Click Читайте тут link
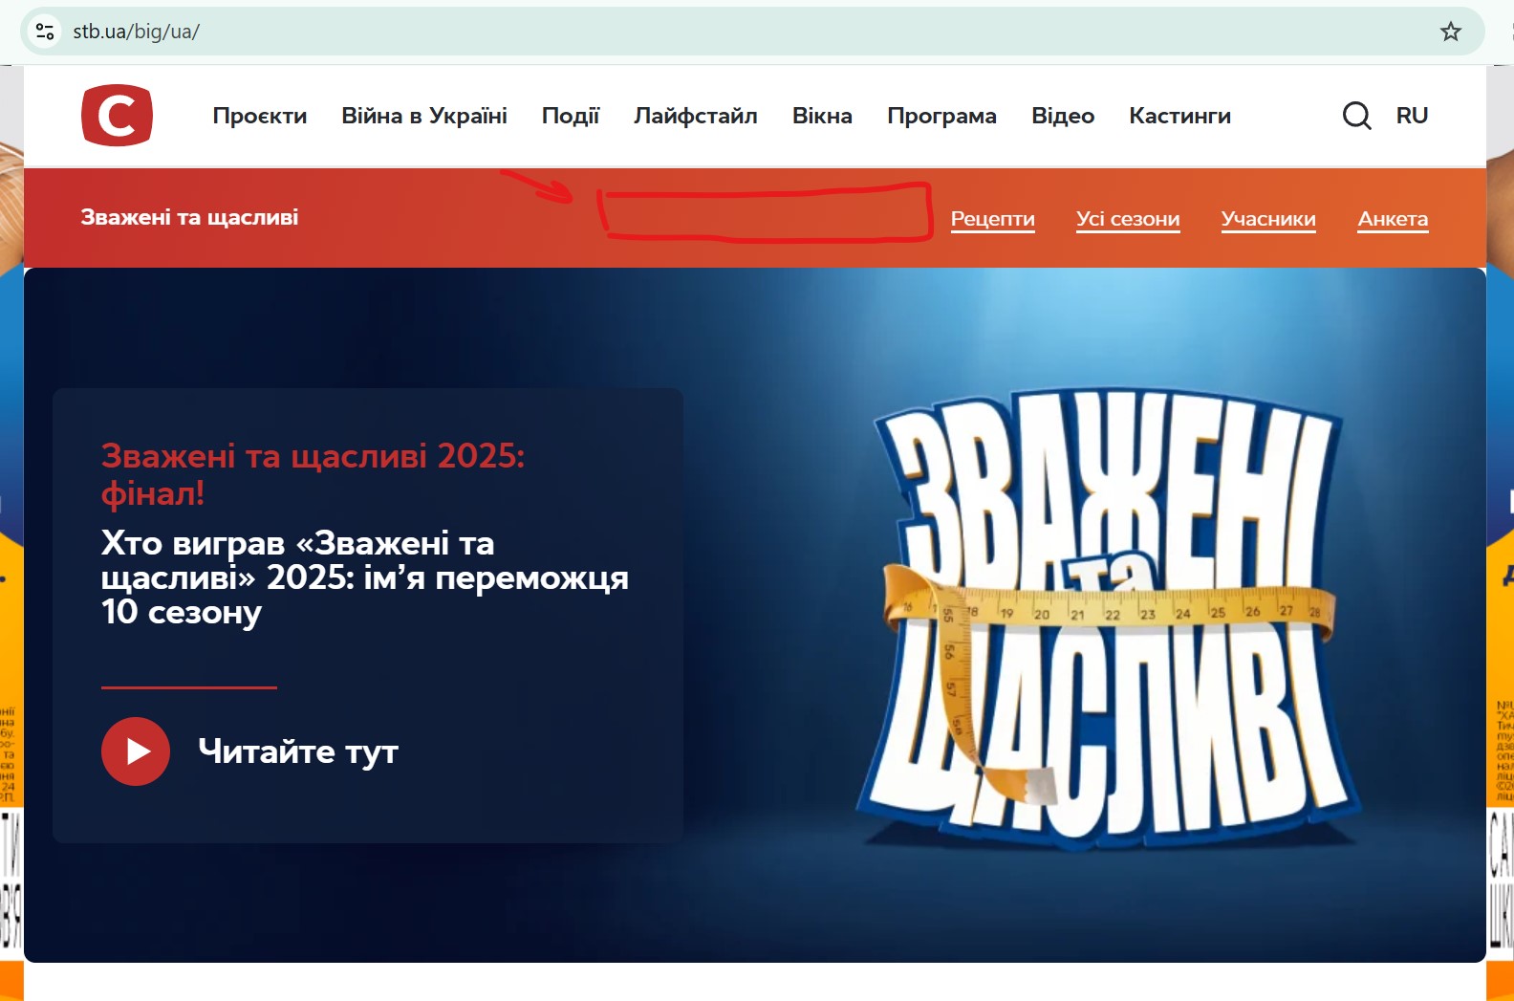1514x1001 pixels. [x=298, y=751]
